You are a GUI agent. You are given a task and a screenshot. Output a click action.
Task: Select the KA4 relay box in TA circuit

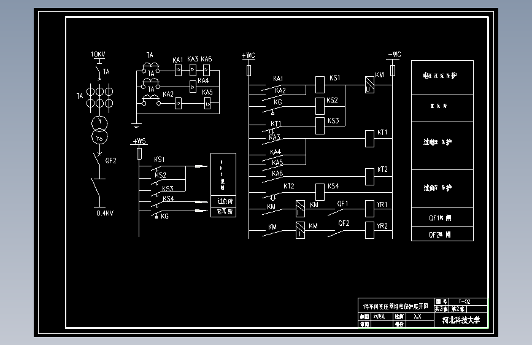coord(193,87)
